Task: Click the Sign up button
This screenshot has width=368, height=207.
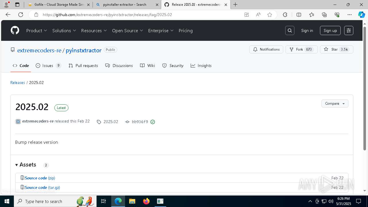Action: click(330, 30)
